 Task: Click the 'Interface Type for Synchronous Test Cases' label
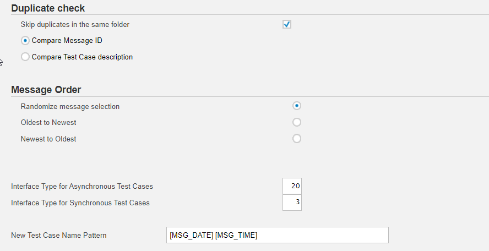coord(80,203)
